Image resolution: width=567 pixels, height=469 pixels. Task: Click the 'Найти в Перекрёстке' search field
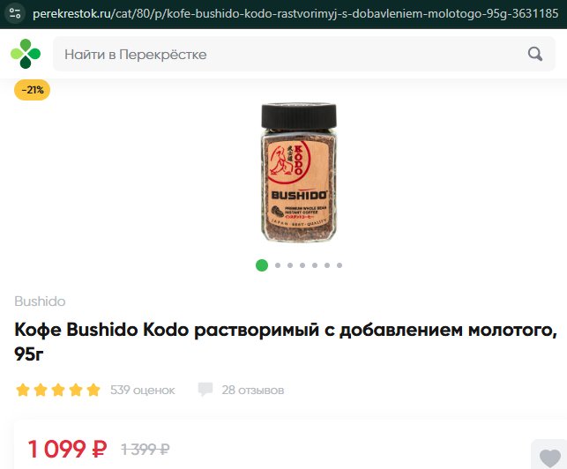[303, 54]
